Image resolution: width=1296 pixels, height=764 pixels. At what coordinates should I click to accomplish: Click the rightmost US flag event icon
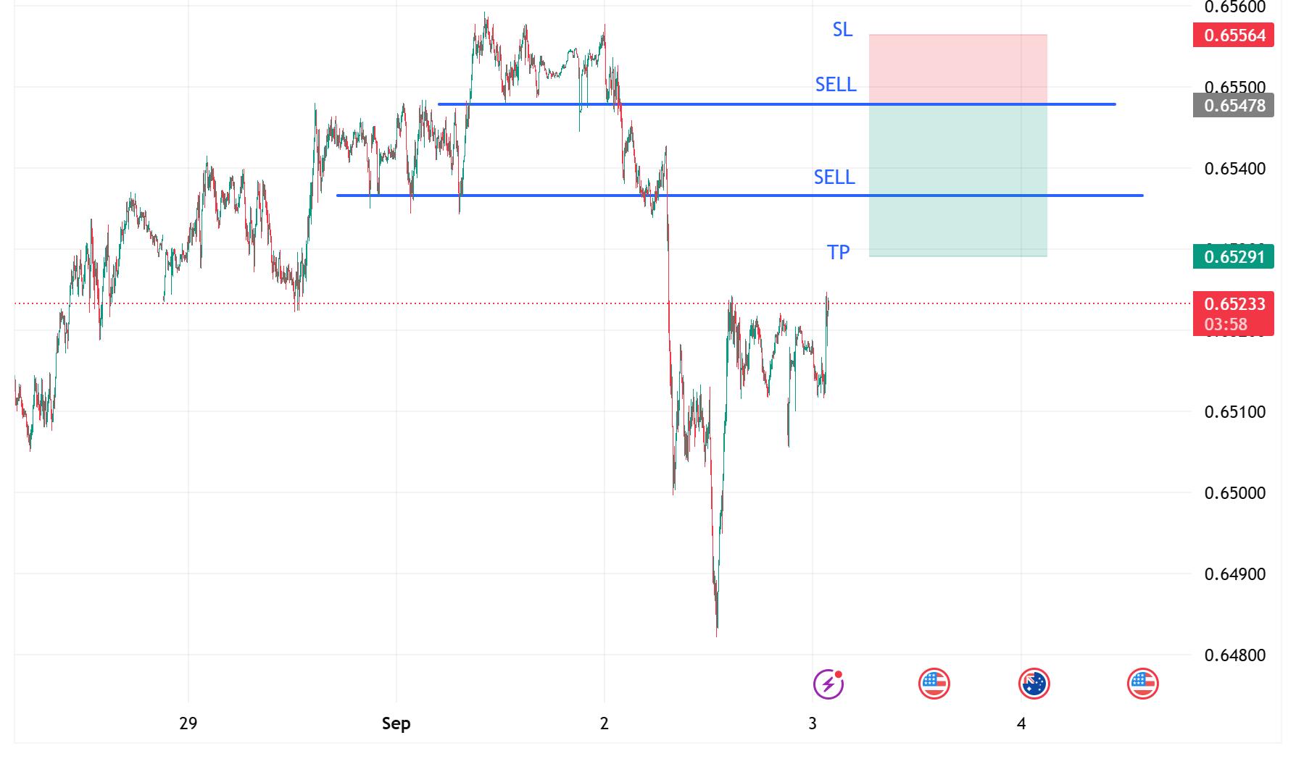point(1143,684)
